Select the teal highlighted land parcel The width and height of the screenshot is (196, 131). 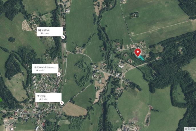[x=141, y=58]
